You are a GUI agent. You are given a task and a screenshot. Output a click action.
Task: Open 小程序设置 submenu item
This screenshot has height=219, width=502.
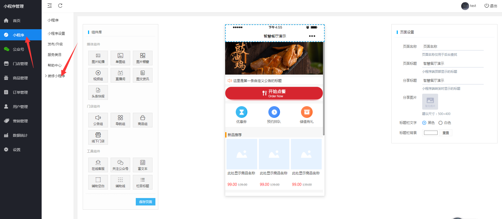click(x=56, y=33)
